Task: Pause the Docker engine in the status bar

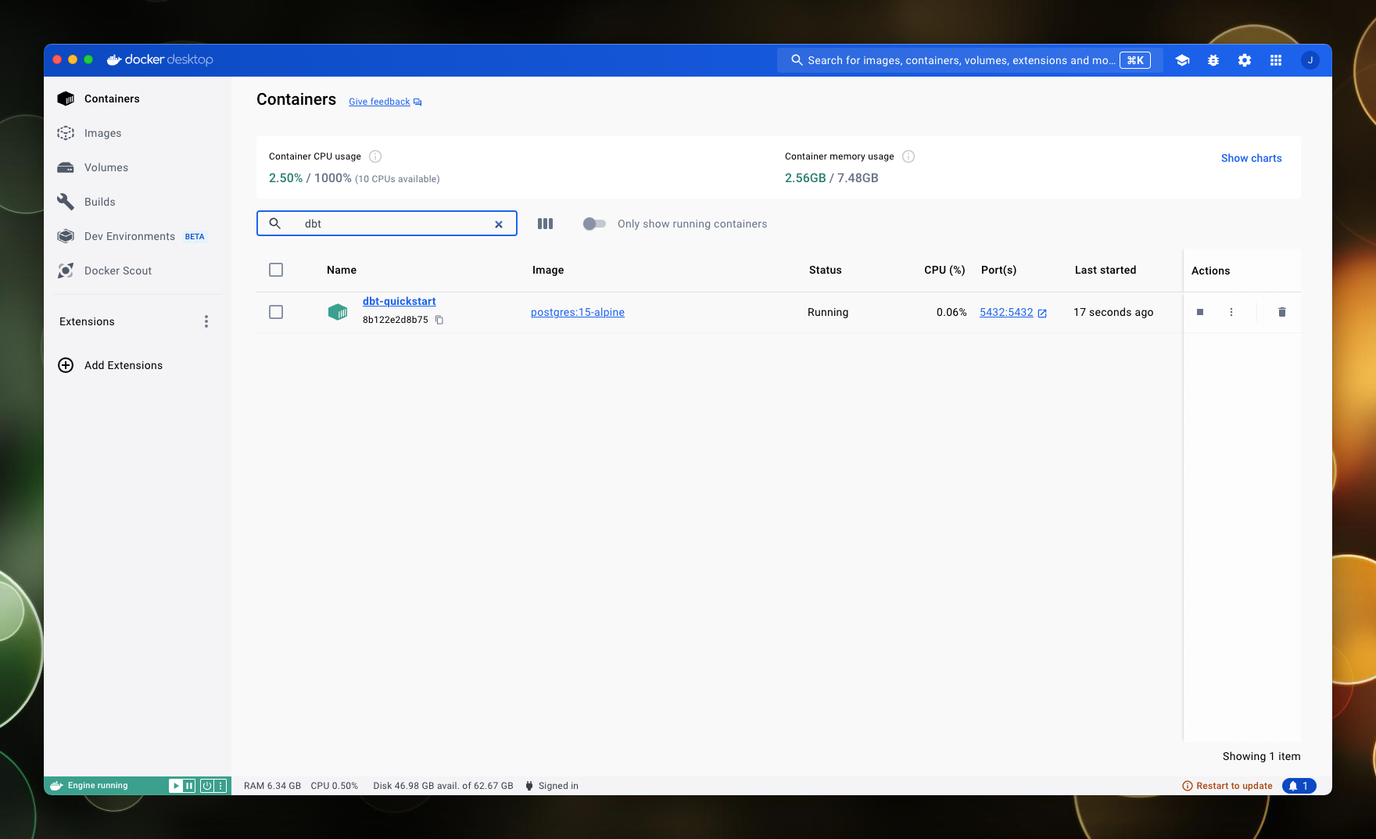Action: tap(188, 785)
